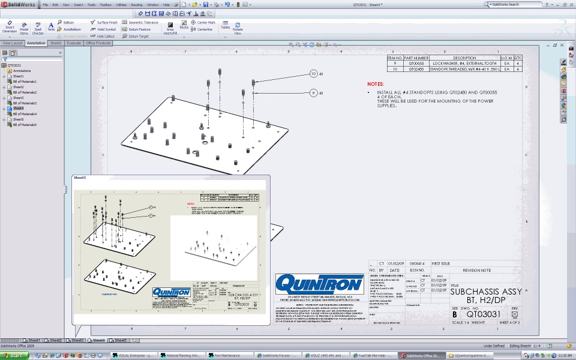Image resolution: width=576 pixels, height=360 pixels.
Task: Click the Windows Start button
Action: (x=14, y=356)
